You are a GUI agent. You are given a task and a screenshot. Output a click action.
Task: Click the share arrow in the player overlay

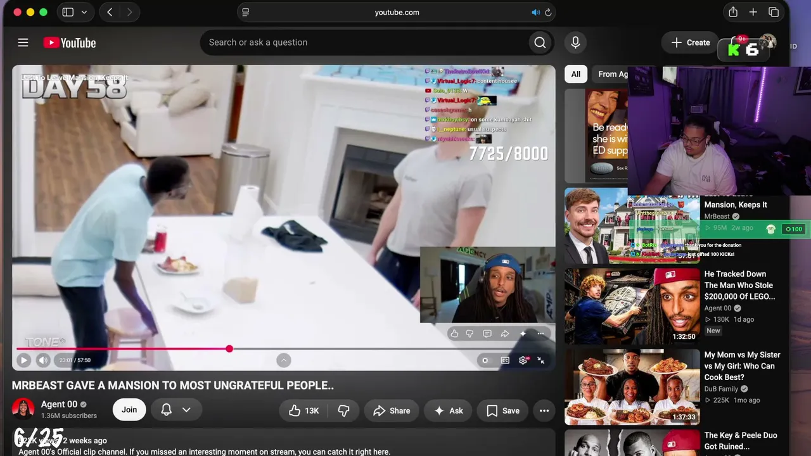pyautogui.click(x=505, y=334)
